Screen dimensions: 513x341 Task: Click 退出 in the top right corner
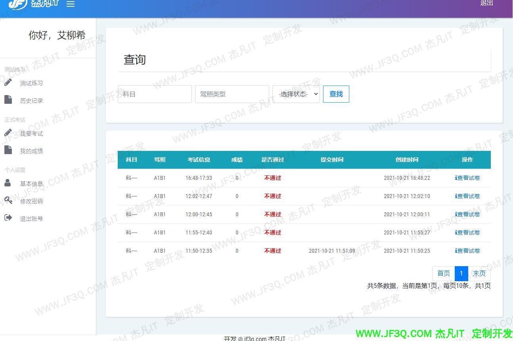pos(486,4)
